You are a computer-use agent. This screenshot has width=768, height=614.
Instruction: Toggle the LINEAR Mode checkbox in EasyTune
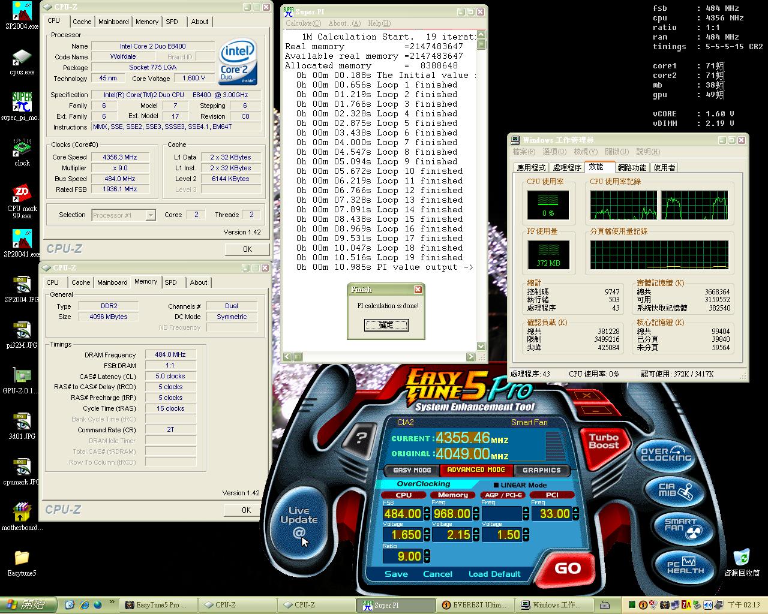tap(497, 484)
